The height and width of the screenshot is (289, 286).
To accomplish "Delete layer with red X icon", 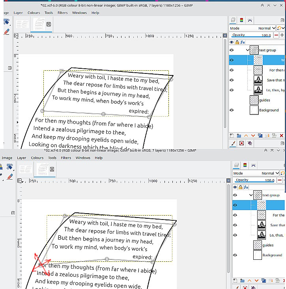I will [x=281, y=136].
